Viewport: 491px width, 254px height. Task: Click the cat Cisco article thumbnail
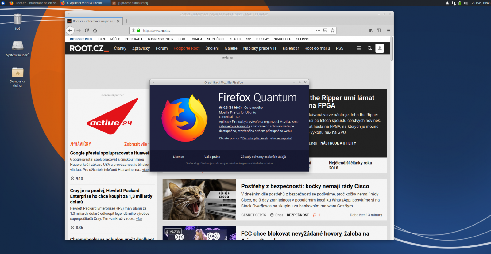click(199, 199)
